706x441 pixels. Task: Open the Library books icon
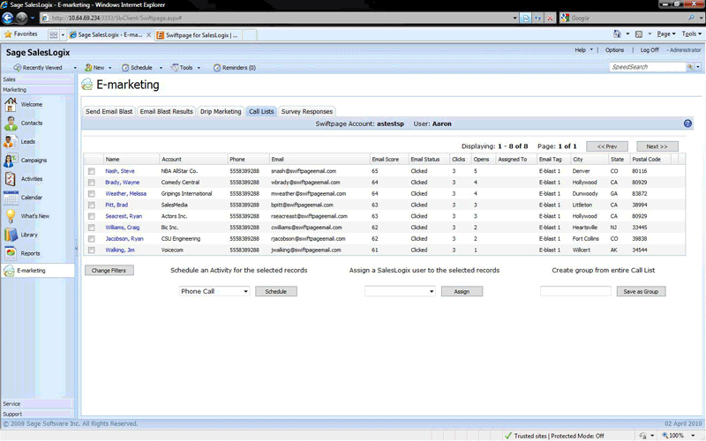(x=11, y=235)
